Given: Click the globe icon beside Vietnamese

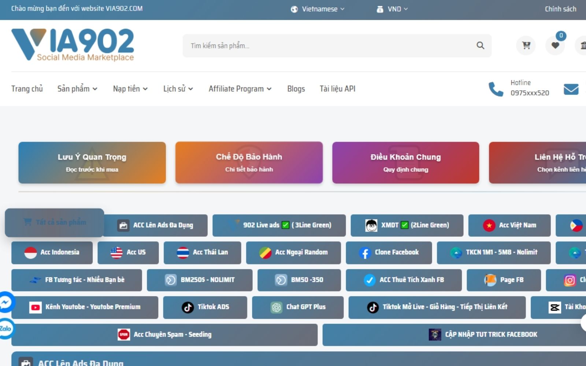Looking at the screenshot, I should coord(294,9).
